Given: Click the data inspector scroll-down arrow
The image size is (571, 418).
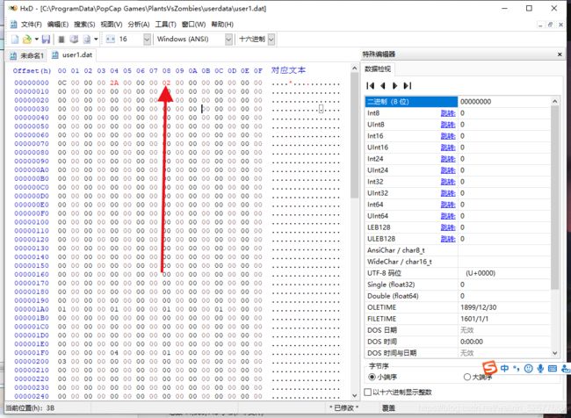Looking at the screenshot, I should click(x=554, y=353).
